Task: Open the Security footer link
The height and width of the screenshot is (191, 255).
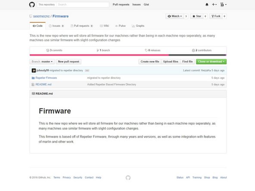Action: pyautogui.click(x=78, y=178)
